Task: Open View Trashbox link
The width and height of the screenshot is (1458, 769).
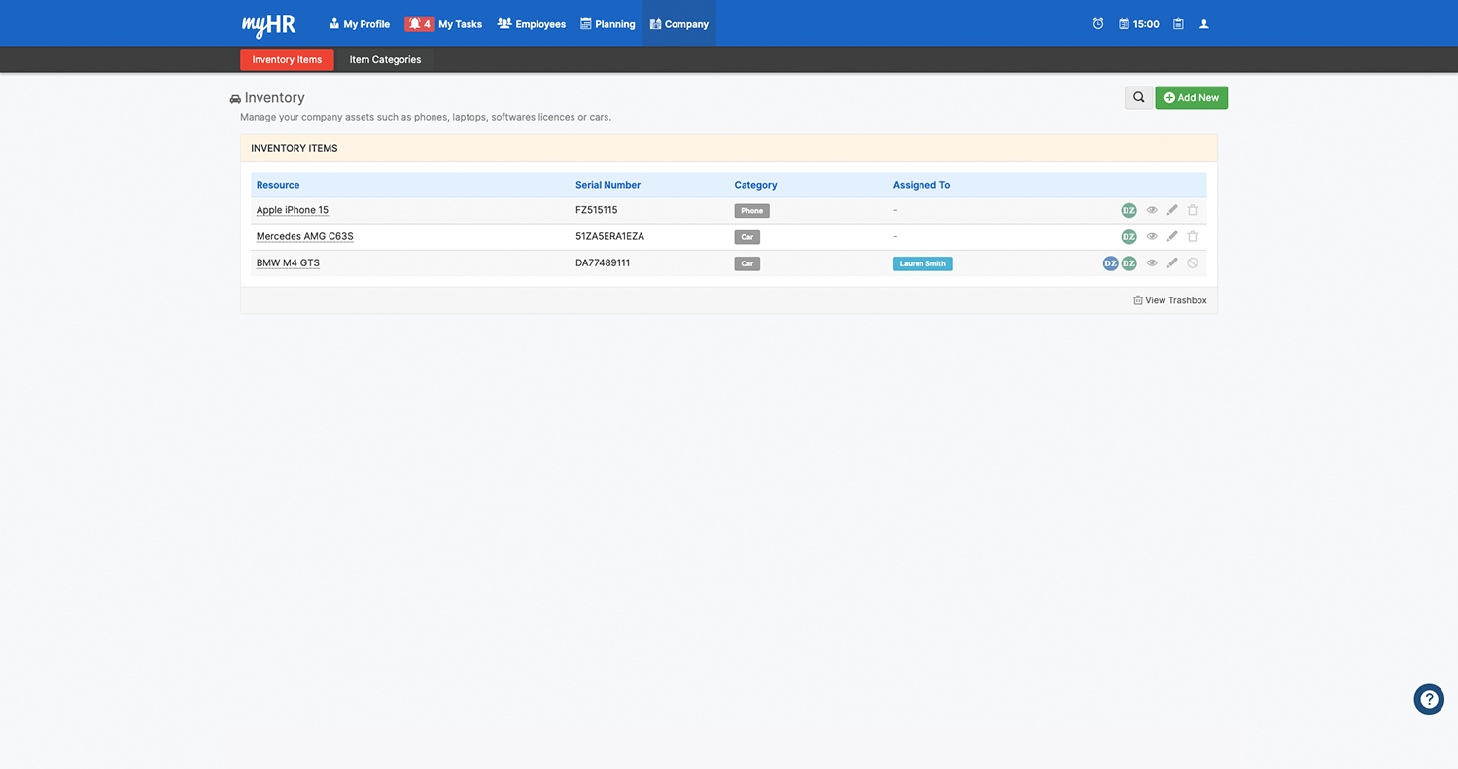Action: [x=1170, y=300]
